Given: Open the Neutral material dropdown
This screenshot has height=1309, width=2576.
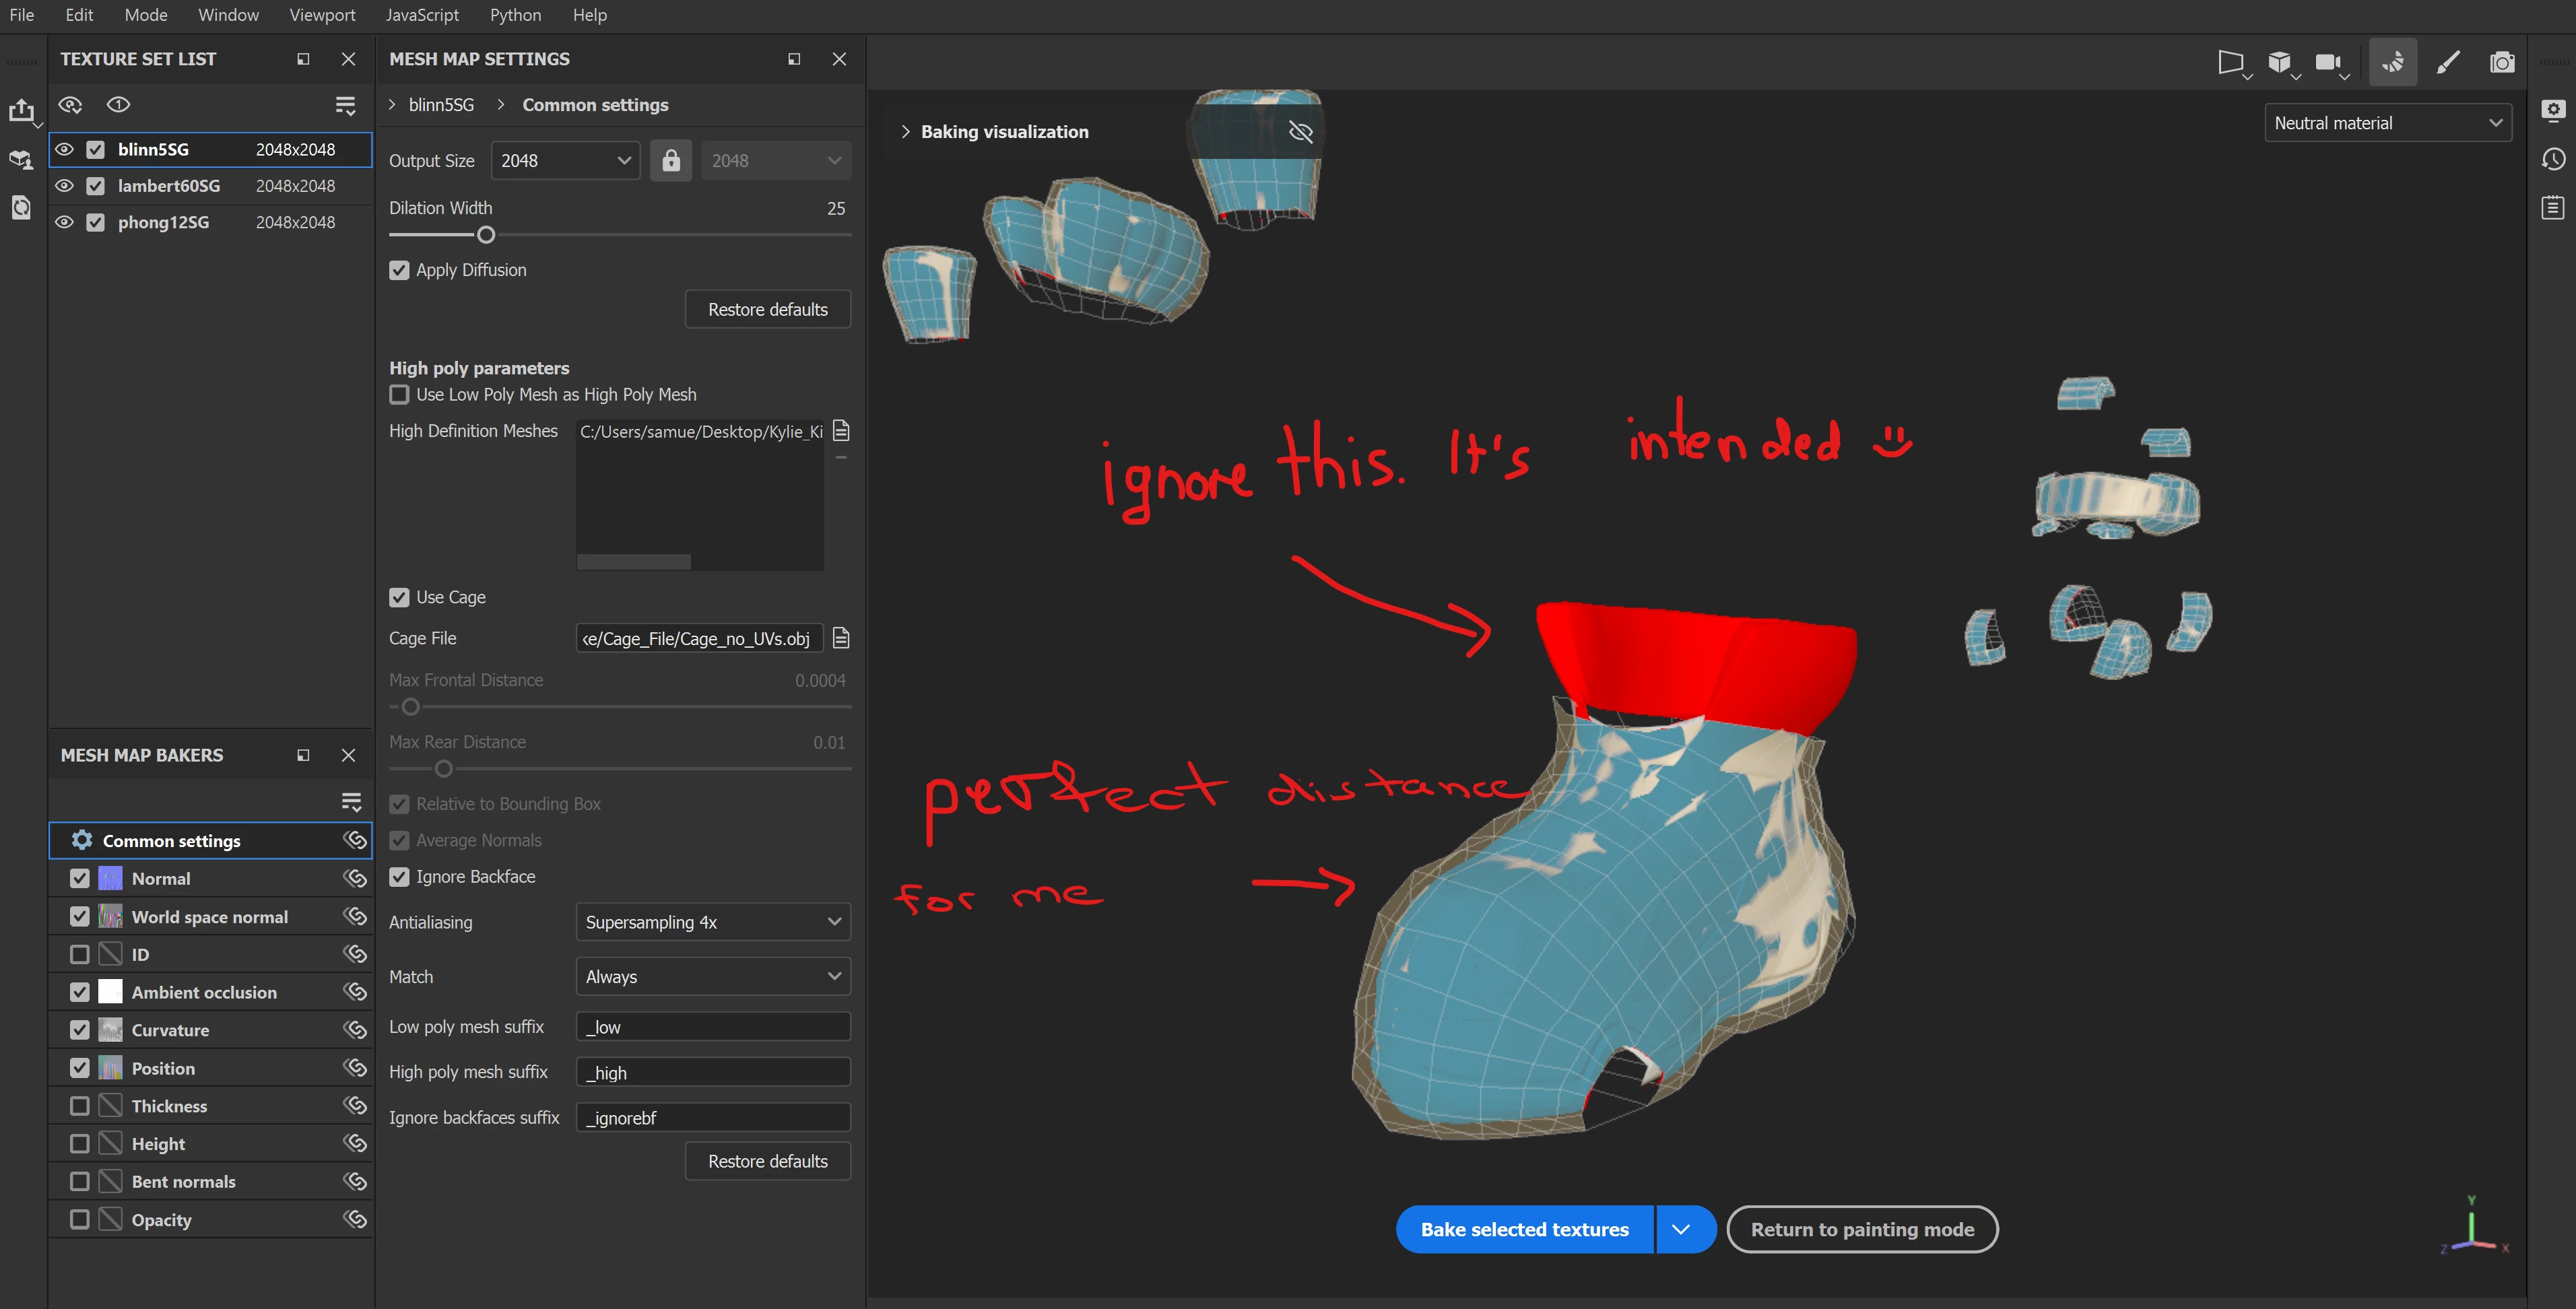Looking at the screenshot, I should click(x=2387, y=123).
